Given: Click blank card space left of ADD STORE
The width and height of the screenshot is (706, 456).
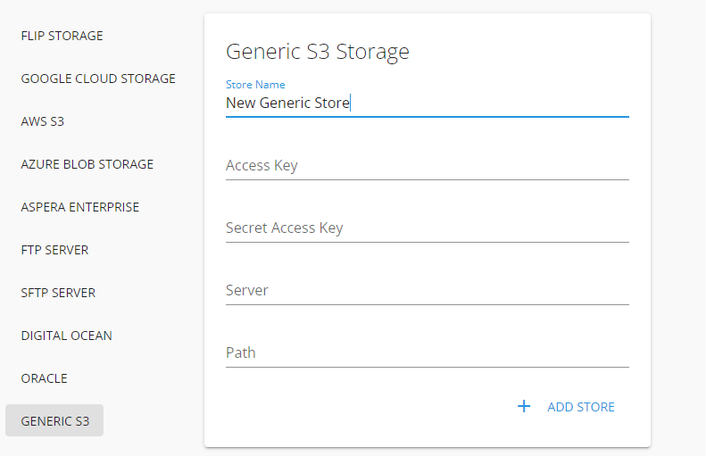Looking at the screenshot, I should (357, 407).
